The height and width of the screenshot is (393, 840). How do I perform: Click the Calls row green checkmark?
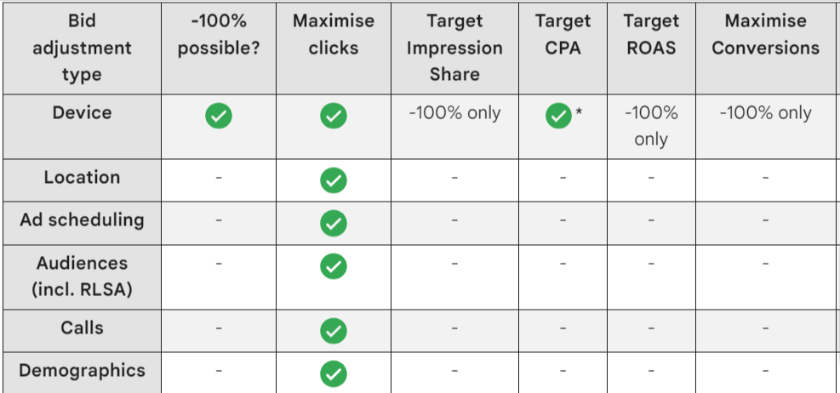point(334,331)
